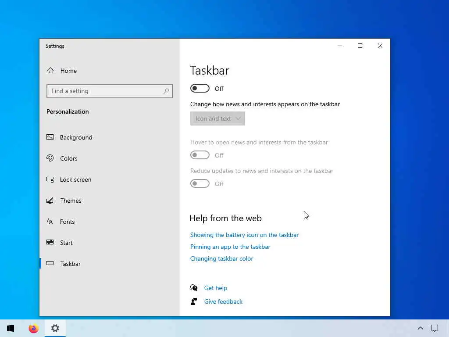The image size is (449, 337).
Task: Click the Themes brush icon
Action: pyautogui.click(x=50, y=200)
